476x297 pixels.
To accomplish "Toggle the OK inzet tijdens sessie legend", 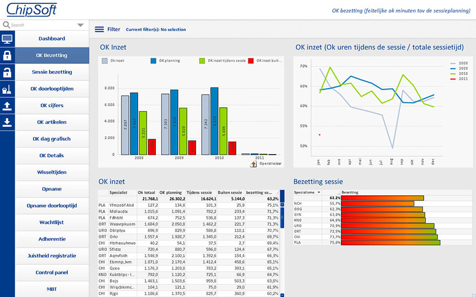I will tap(223, 61).
